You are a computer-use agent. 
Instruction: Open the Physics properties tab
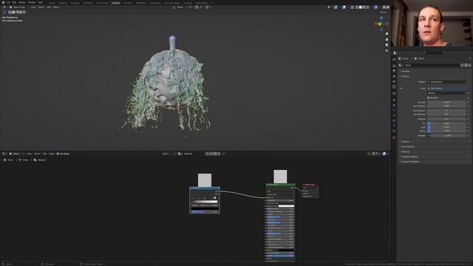(x=394, y=115)
